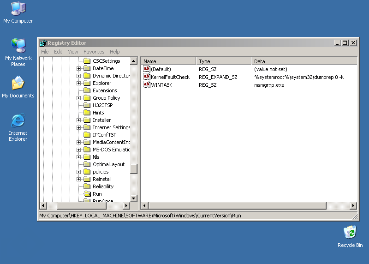Expand the DateTime key

tap(78, 68)
